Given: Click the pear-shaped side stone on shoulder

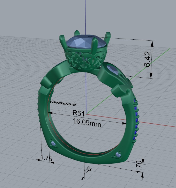Looking at the screenshot, I should pyautogui.click(x=113, y=70).
